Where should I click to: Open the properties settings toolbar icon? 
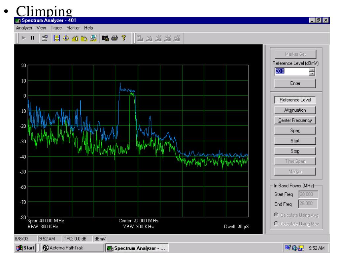point(45,38)
